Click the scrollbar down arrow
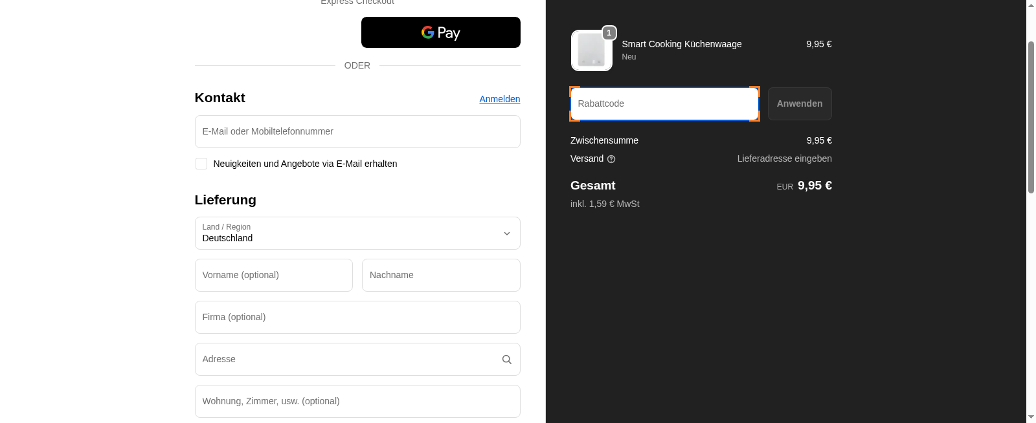 pos(1031,417)
